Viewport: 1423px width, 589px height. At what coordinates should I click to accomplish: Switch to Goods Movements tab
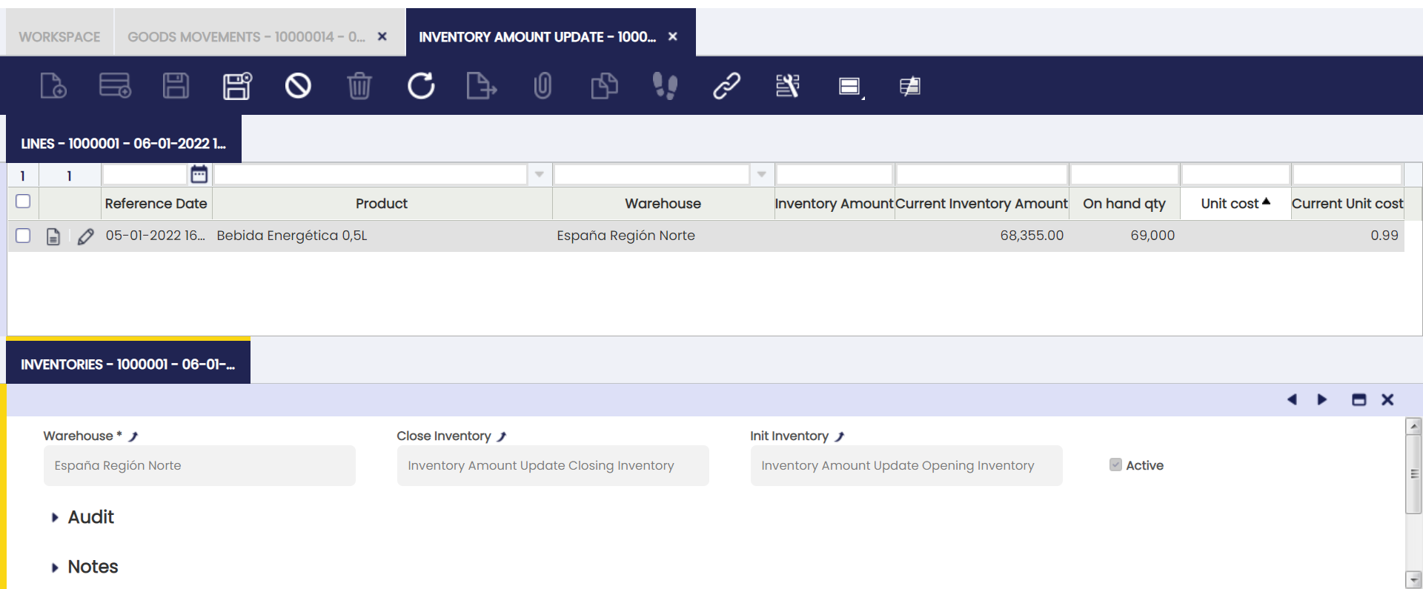tap(246, 36)
